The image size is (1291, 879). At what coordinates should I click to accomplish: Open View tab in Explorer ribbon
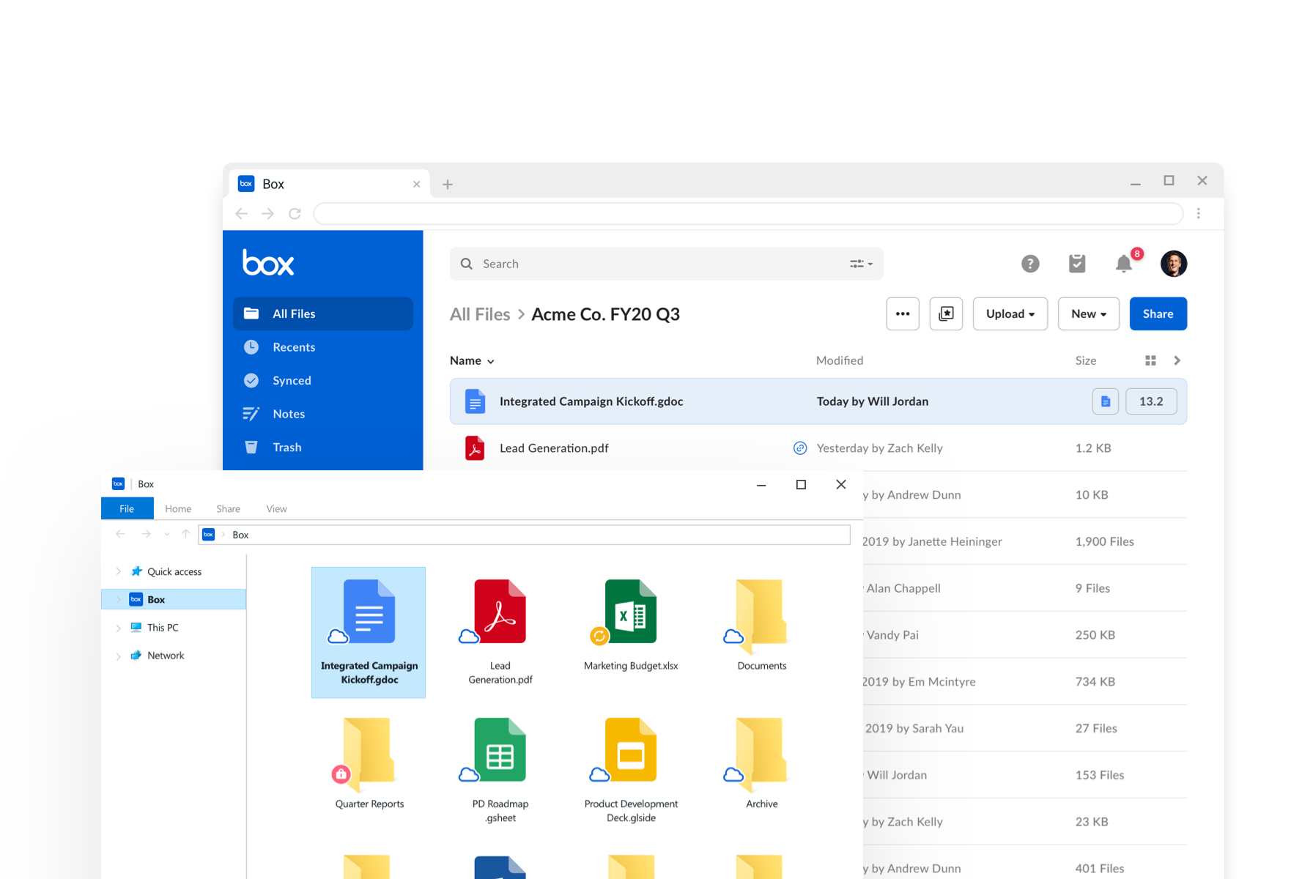click(276, 508)
